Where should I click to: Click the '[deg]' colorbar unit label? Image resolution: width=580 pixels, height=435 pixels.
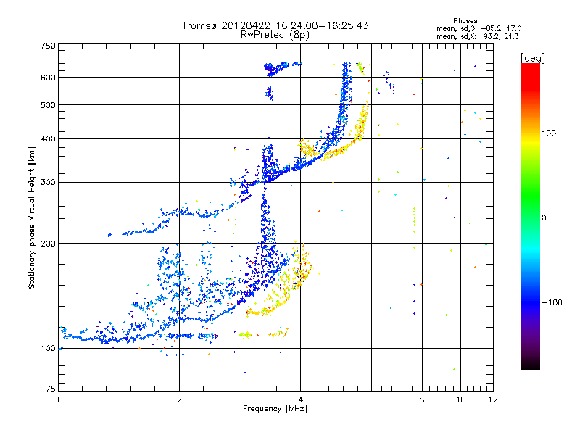coord(532,58)
